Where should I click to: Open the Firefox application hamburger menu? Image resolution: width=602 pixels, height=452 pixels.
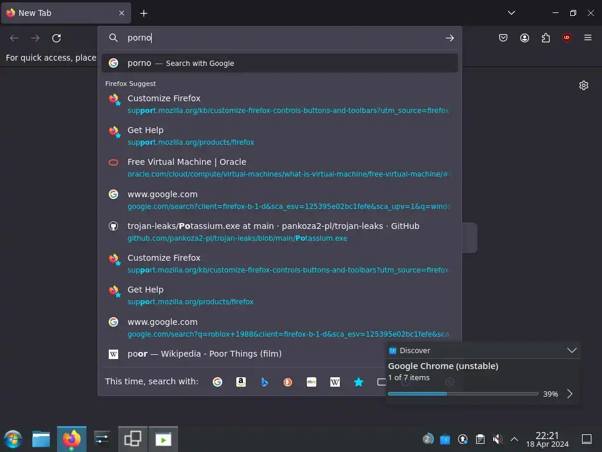pyautogui.click(x=588, y=38)
